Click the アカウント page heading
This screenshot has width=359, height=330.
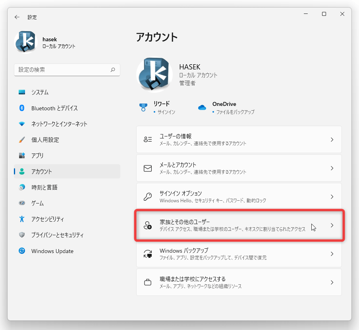tap(157, 37)
